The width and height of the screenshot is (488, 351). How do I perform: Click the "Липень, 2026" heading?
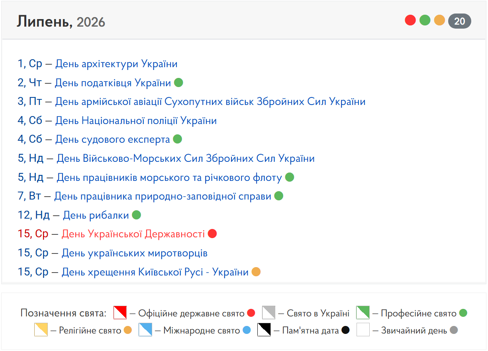[61, 22]
